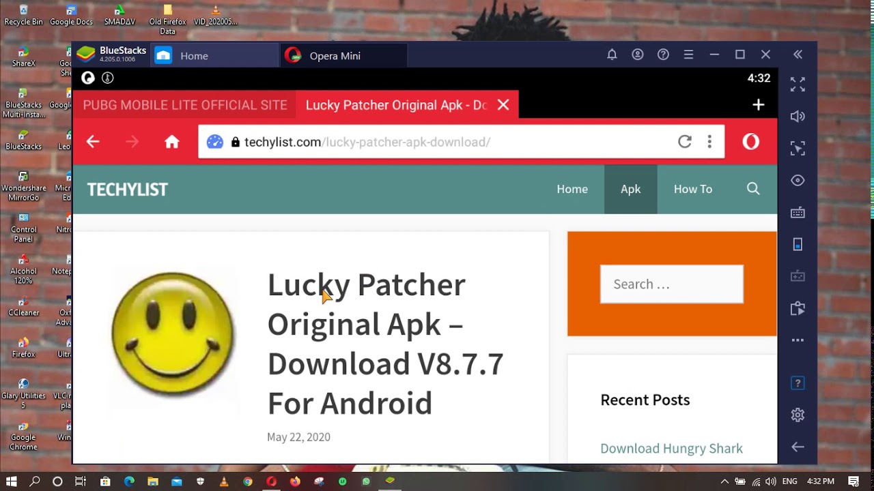Image resolution: width=874 pixels, height=491 pixels.
Task: Open BlueStacks keyboard controls icon
Action: tap(798, 213)
